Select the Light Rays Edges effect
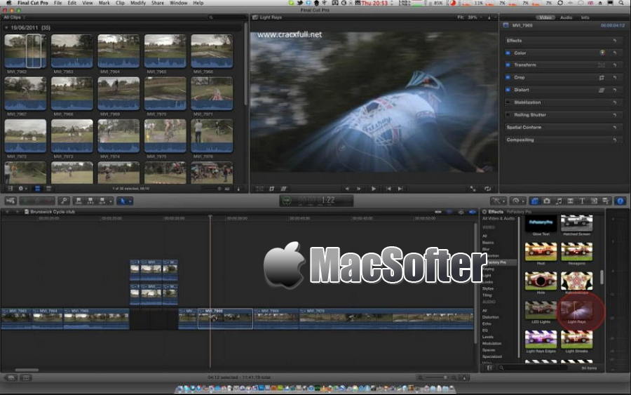 click(541, 340)
